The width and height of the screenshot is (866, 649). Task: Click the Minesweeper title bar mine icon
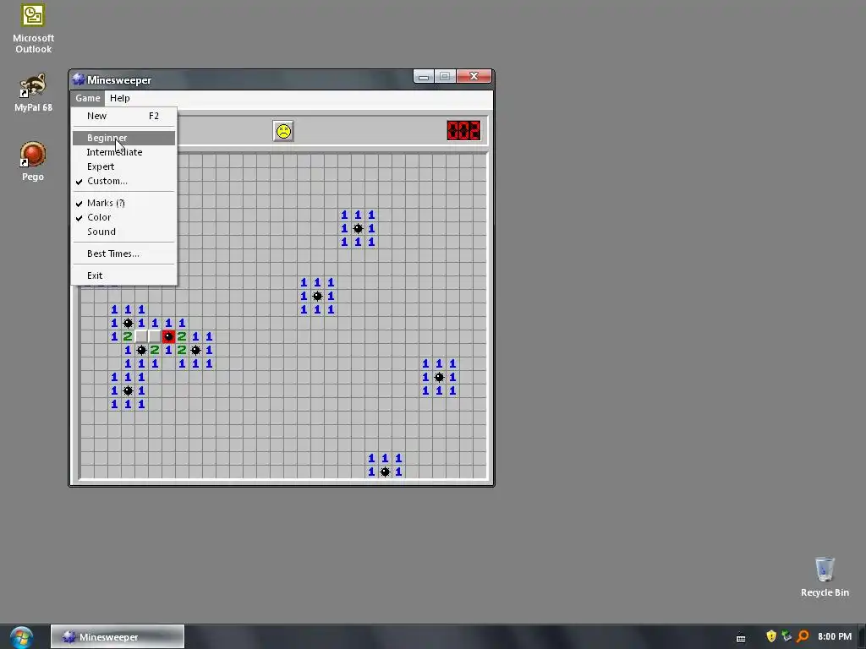(x=79, y=79)
